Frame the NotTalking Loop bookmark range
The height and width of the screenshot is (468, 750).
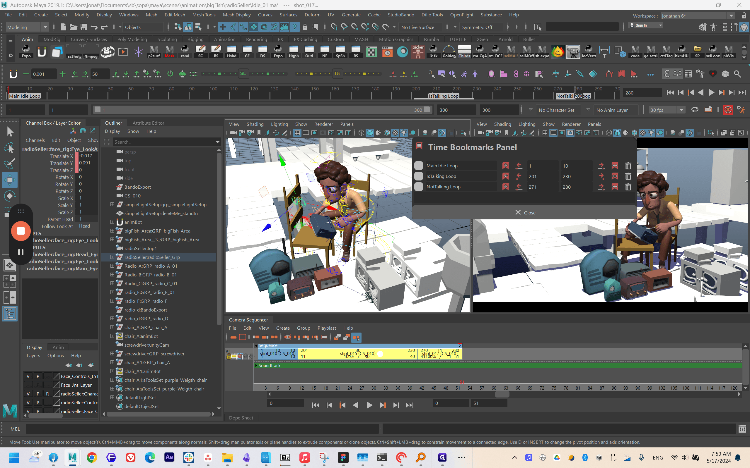tap(615, 187)
